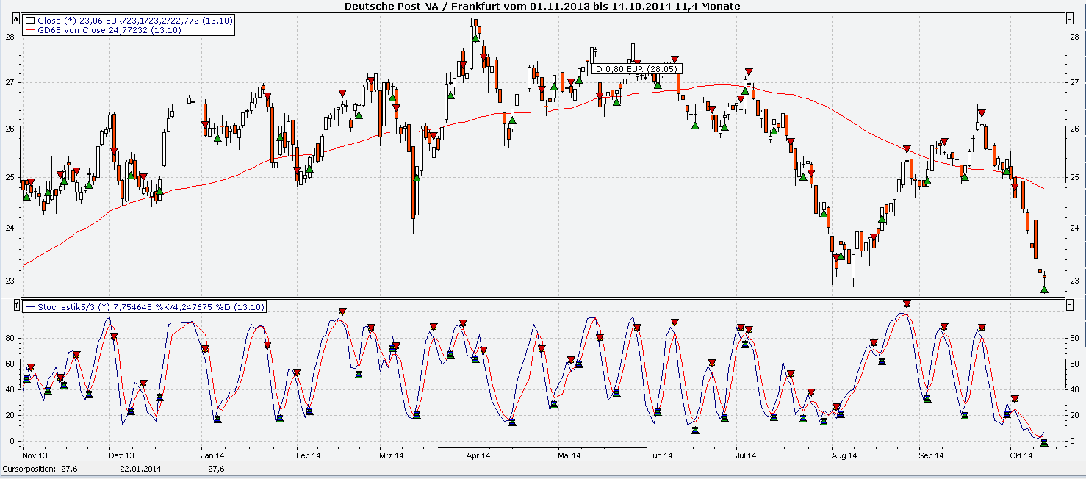
Task: Click the 'Apr 14' label on time axis
Action: tap(478, 455)
